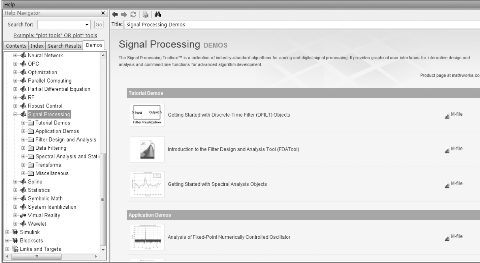
Task: Expand the Wavelet tree node
Action: click(15, 224)
